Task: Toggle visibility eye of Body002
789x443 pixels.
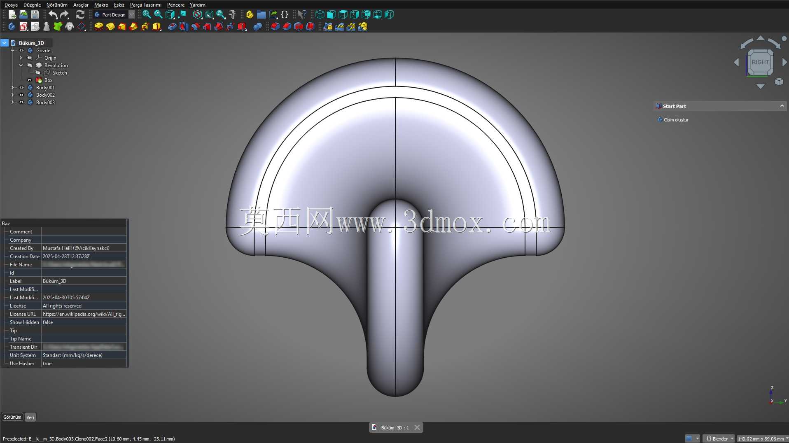Action: pyautogui.click(x=21, y=95)
